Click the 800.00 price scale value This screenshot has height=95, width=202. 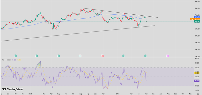click(197, 8)
